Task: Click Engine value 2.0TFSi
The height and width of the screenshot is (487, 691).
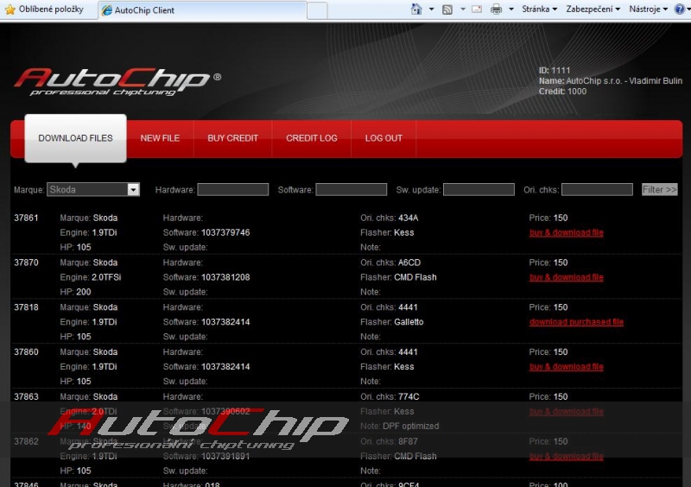Action: click(x=106, y=277)
